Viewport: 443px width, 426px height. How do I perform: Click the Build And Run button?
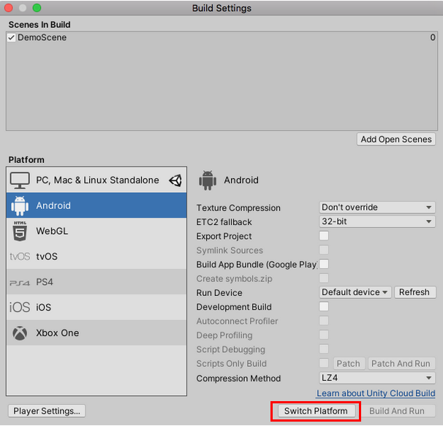click(397, 411)
